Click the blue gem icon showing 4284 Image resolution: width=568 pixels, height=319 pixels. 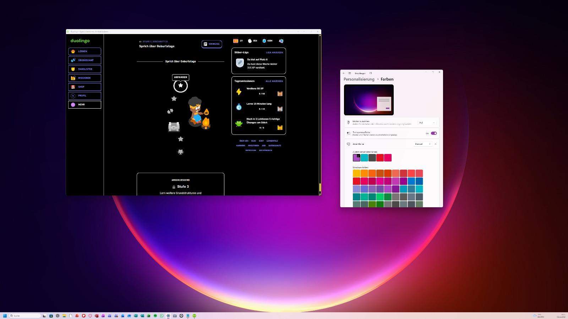[x=264, y=41]
